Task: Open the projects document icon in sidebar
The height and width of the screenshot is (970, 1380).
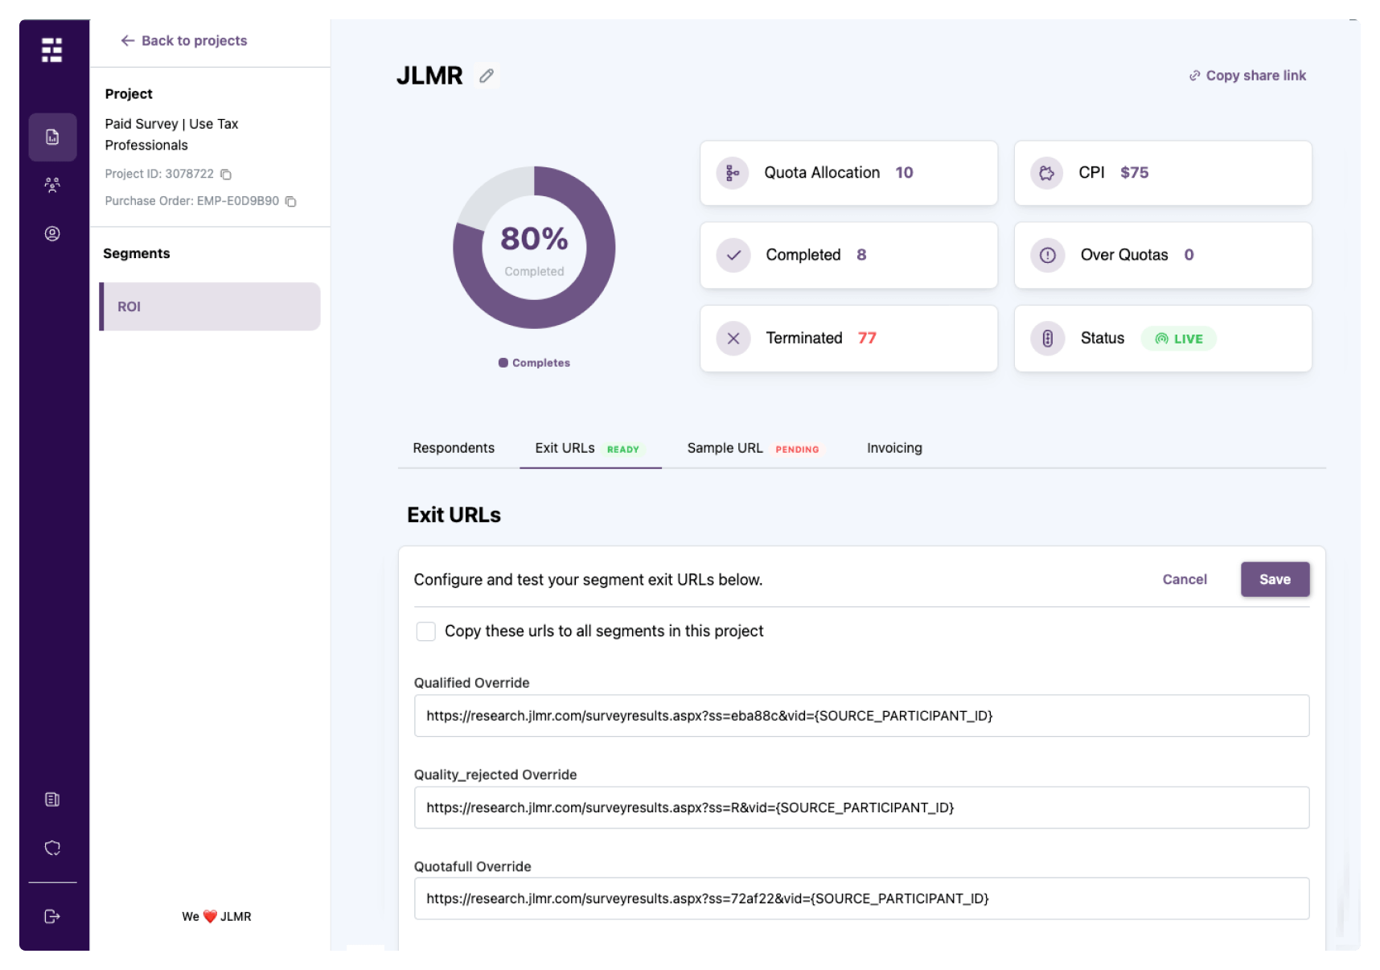Action: (52, 138)
